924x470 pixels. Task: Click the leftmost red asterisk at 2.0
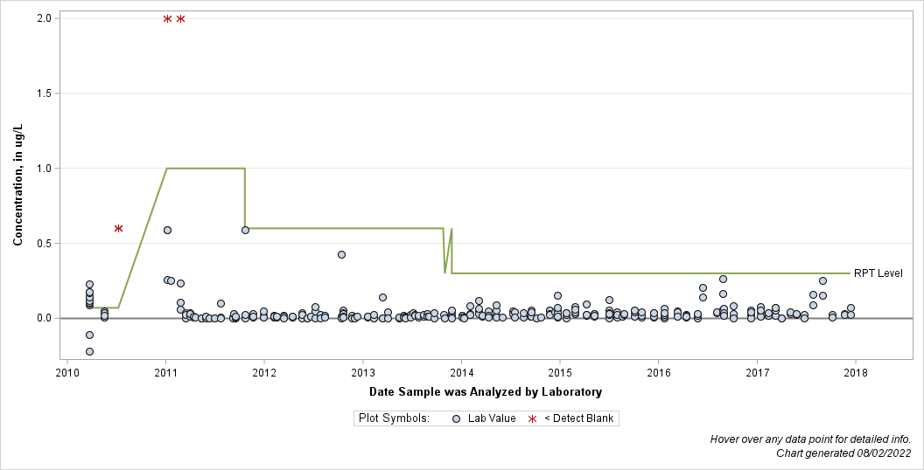(x=167, y=19)
